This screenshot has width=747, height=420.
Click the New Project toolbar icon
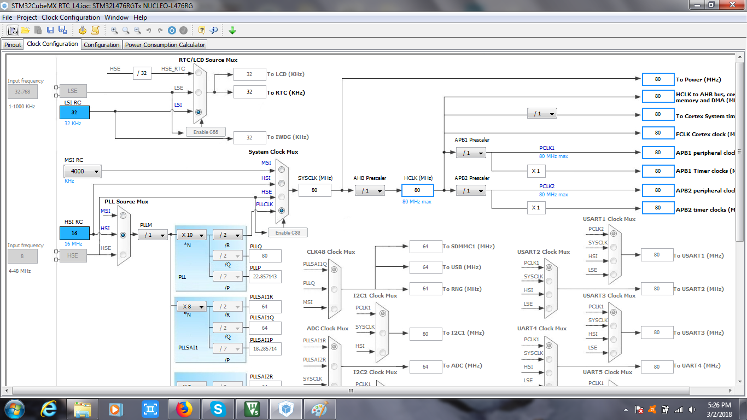click(12, 30)
